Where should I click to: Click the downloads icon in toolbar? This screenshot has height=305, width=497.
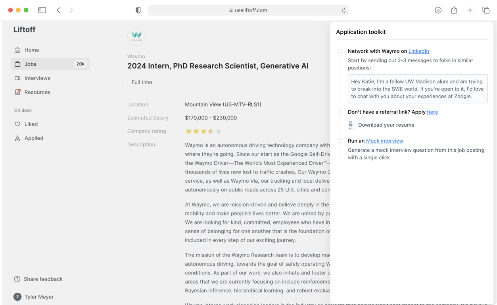pyautogui.click(x=438, y=10)
